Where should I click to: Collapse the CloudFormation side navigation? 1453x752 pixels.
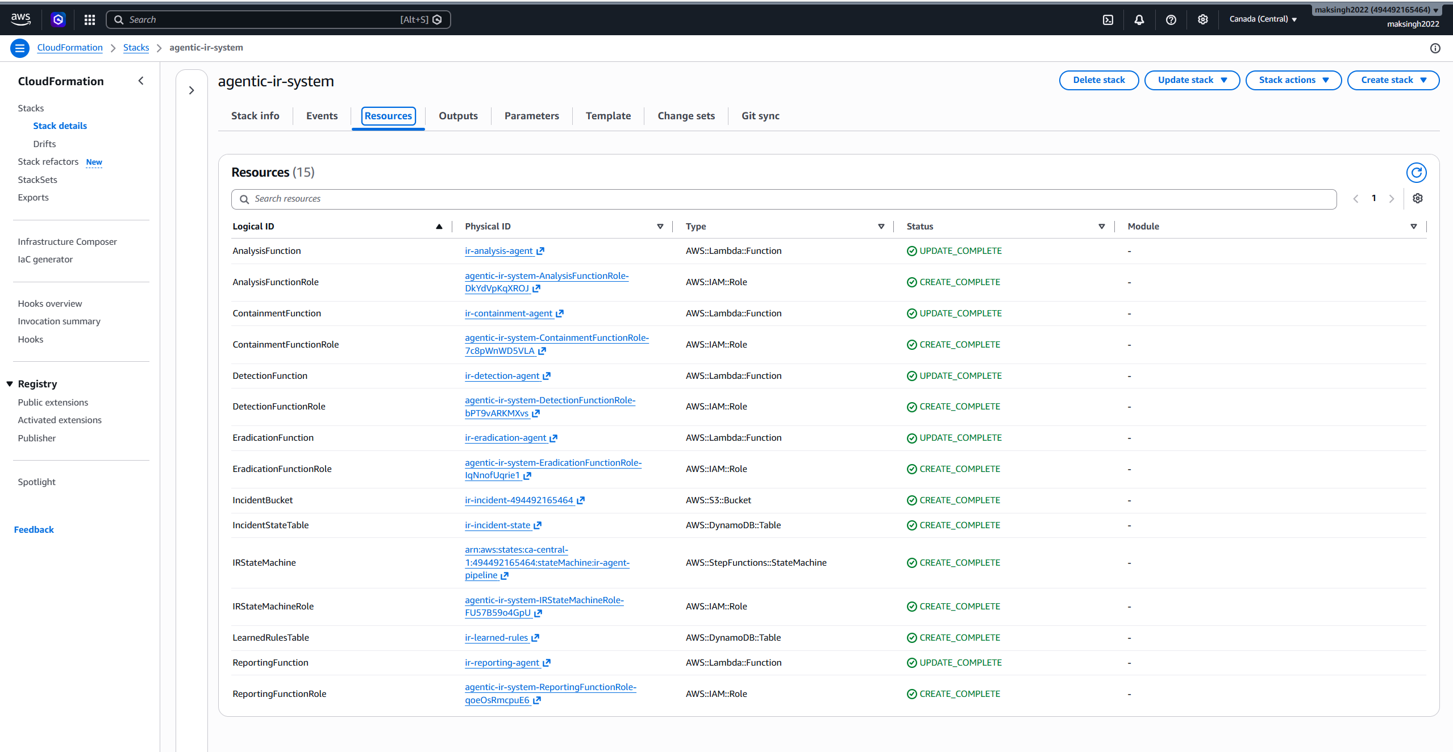point(141,81)
